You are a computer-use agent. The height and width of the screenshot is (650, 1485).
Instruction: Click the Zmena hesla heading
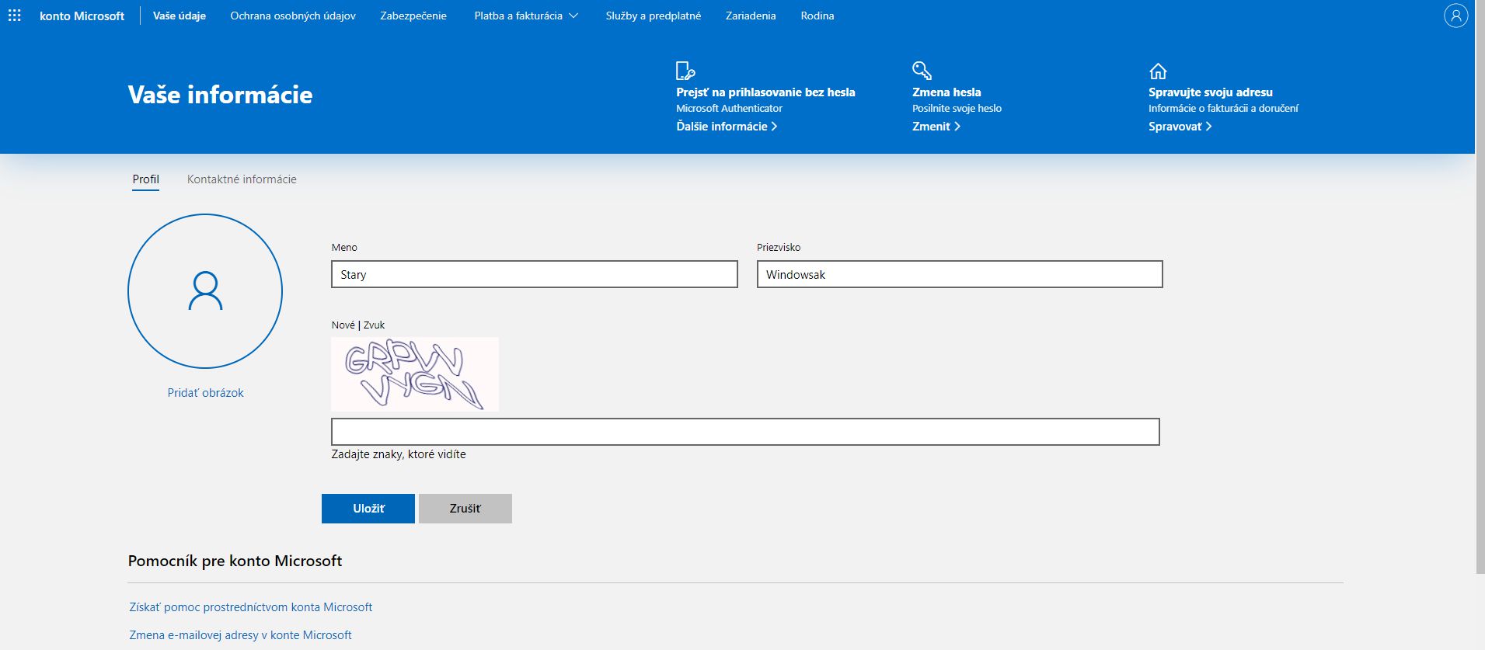(946, 92)
